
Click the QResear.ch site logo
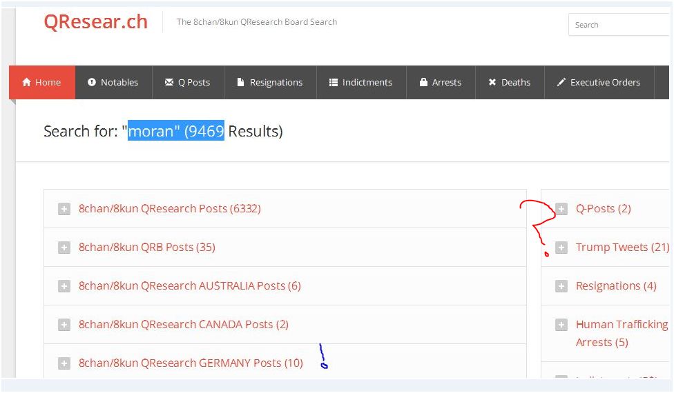(x=96, y=21)
